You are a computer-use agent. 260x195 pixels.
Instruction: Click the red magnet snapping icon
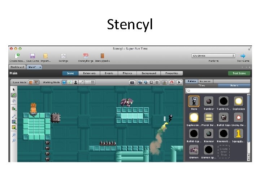coord(172,82)
